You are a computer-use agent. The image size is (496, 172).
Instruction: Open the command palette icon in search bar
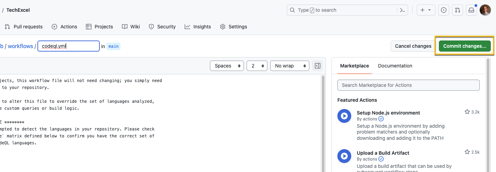(402, 10)
